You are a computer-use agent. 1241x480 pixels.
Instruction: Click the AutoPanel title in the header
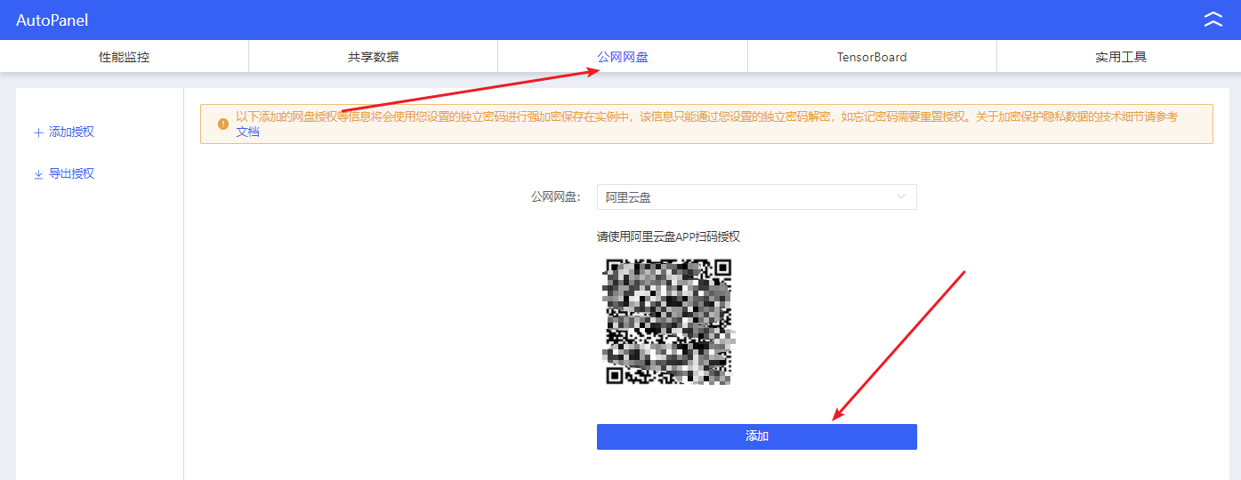(52, 20)
